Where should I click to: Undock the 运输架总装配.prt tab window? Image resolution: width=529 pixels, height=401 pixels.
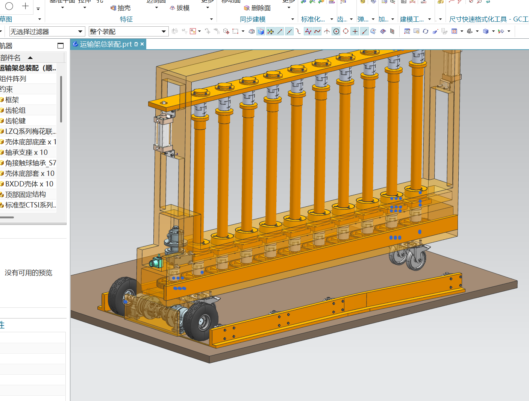(136, 44)
